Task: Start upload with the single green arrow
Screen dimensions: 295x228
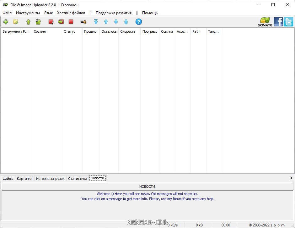Action: [x=28, y=22]
